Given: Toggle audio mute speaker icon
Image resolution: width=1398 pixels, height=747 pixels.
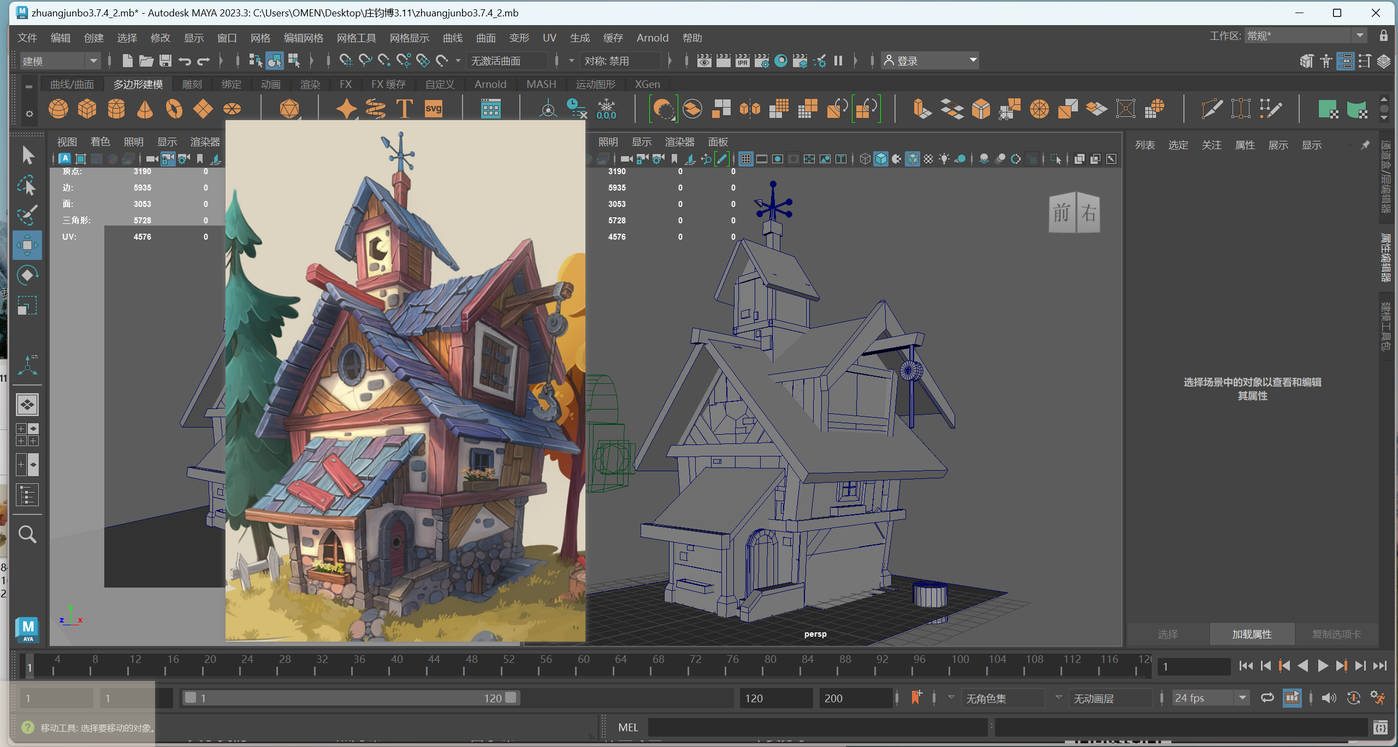Looking at the screenshot, I should coord(1329,698).
